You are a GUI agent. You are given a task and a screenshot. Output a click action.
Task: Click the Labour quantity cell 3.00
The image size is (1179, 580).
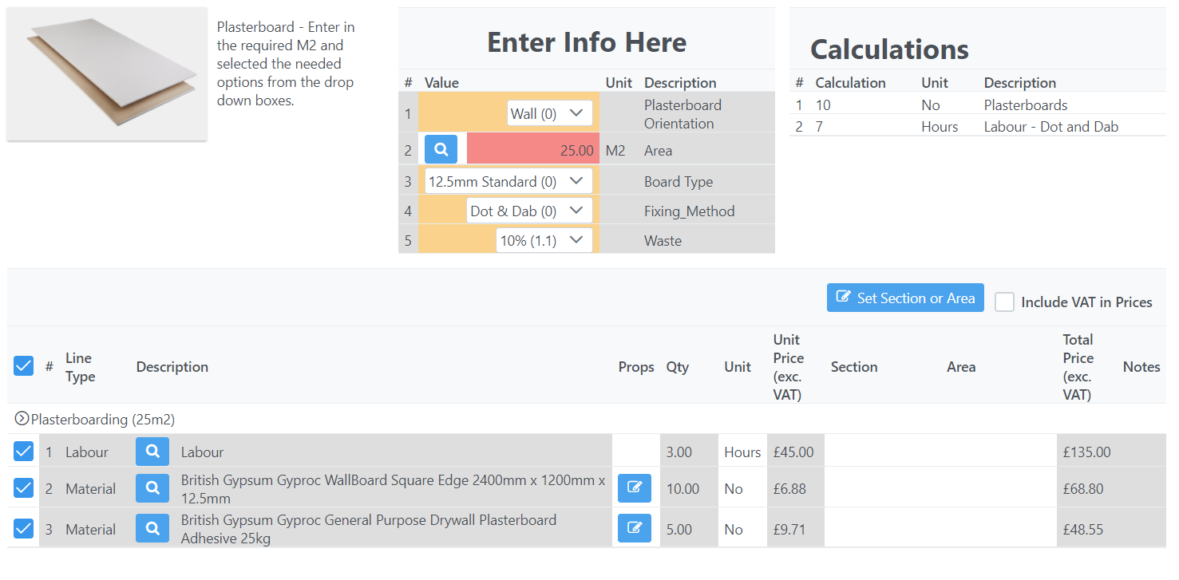[689, 452]
